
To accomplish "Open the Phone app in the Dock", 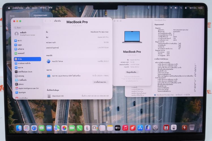I will tap(80, 128).
